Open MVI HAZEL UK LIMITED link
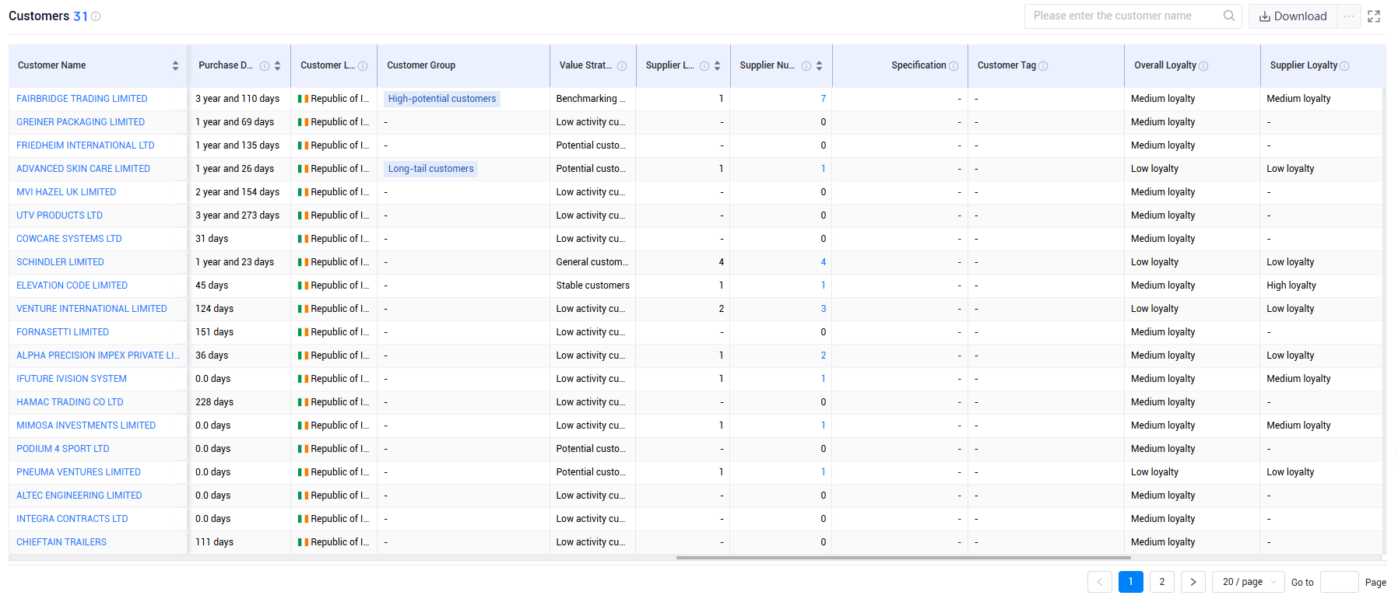The height and width of the screenshot is (599, 1398). point(66,192)
